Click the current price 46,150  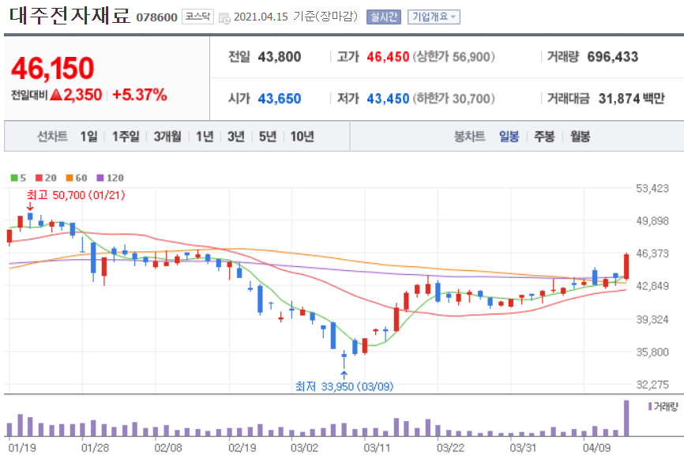point(52,68)
